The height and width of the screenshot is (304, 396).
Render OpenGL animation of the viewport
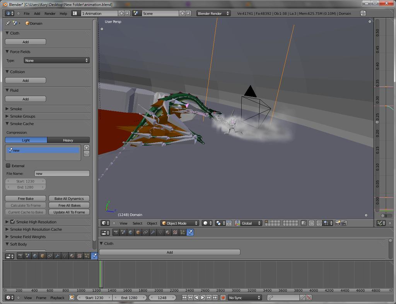pyautogui.click(x=344, y=223)
